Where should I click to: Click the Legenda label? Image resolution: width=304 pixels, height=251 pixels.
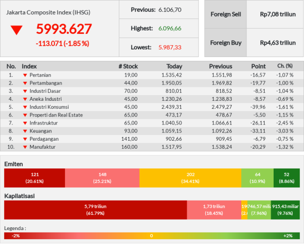[15, 228]
